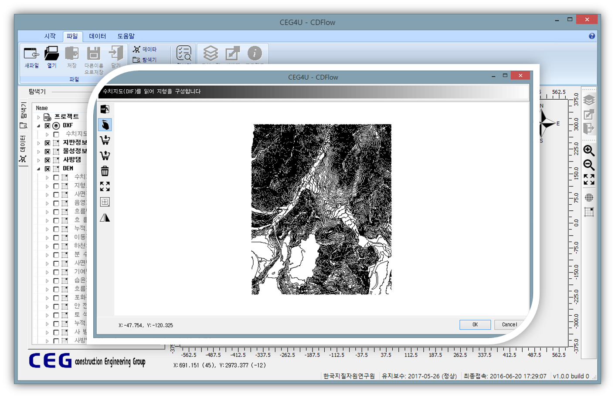The image size is (615, 398).
Task: Click full extent icon in right toolbar
Action: coord(589,179)
